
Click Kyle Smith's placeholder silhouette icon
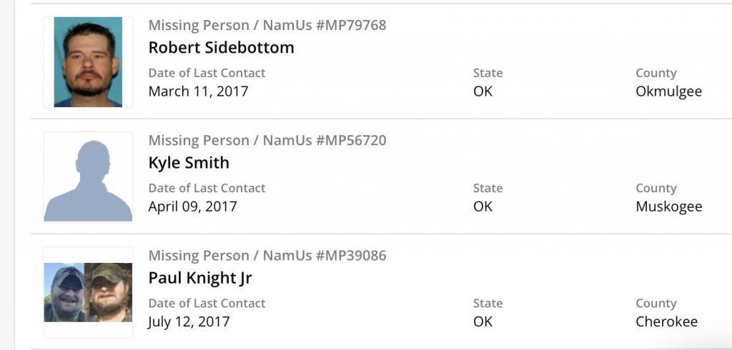click(88, 177)
